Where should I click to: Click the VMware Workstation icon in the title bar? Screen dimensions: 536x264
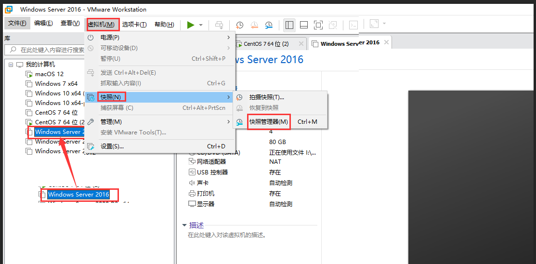click(9, 9)
